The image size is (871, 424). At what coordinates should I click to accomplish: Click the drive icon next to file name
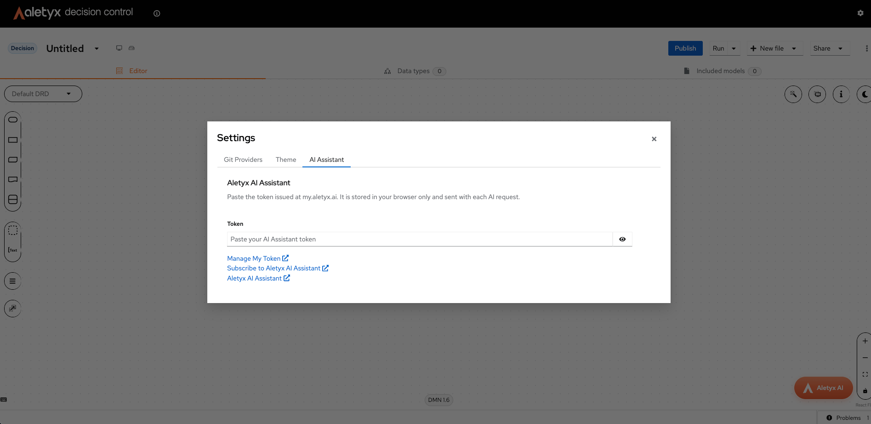pyautogui.click(x=131, y=48)
